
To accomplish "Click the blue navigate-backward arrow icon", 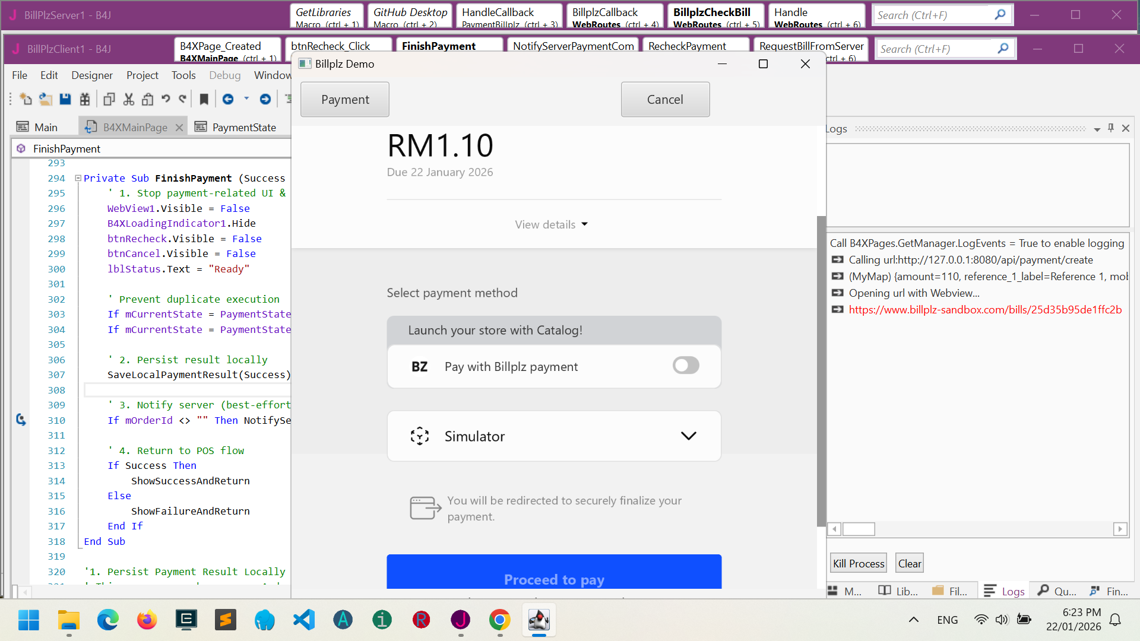I will tap(228, 99).
